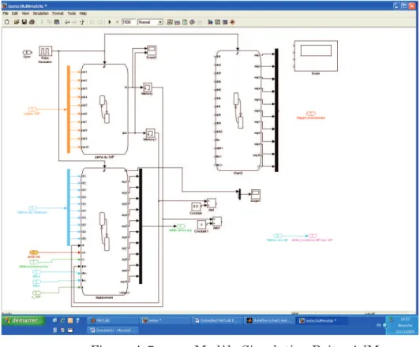Click the tester/AdMmobile taskbar button
The height and width of the screenshot is (347, 420).
[x=322, y=320]
